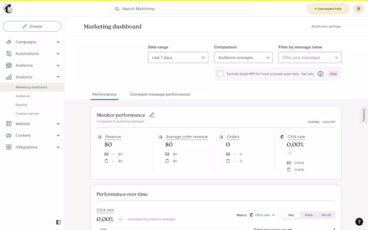Click the Apple MPP info icon

(320, 74)
